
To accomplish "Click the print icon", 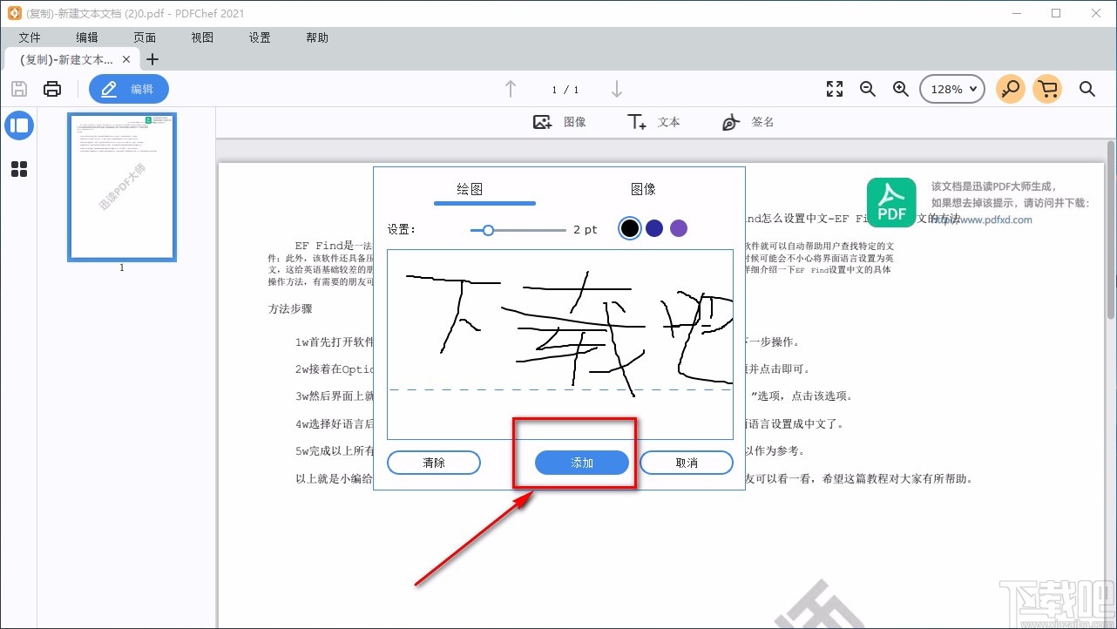I will point(52,88).
